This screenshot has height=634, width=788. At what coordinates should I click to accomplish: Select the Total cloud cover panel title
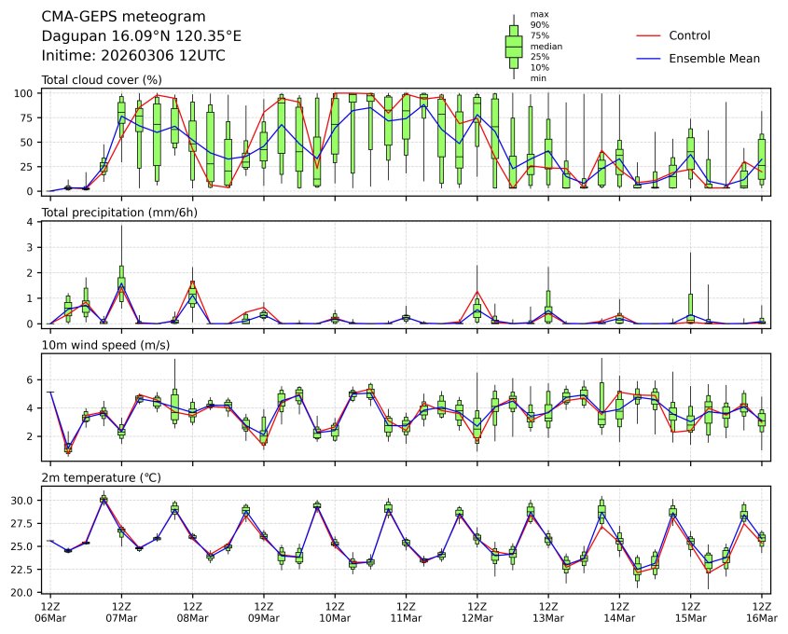(x=102, y=80)
